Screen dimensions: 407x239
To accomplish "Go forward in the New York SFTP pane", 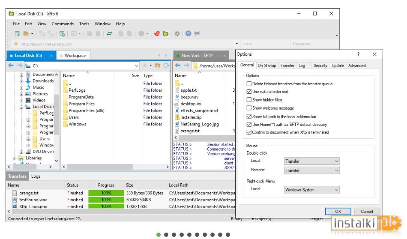I will coord(186,66).
